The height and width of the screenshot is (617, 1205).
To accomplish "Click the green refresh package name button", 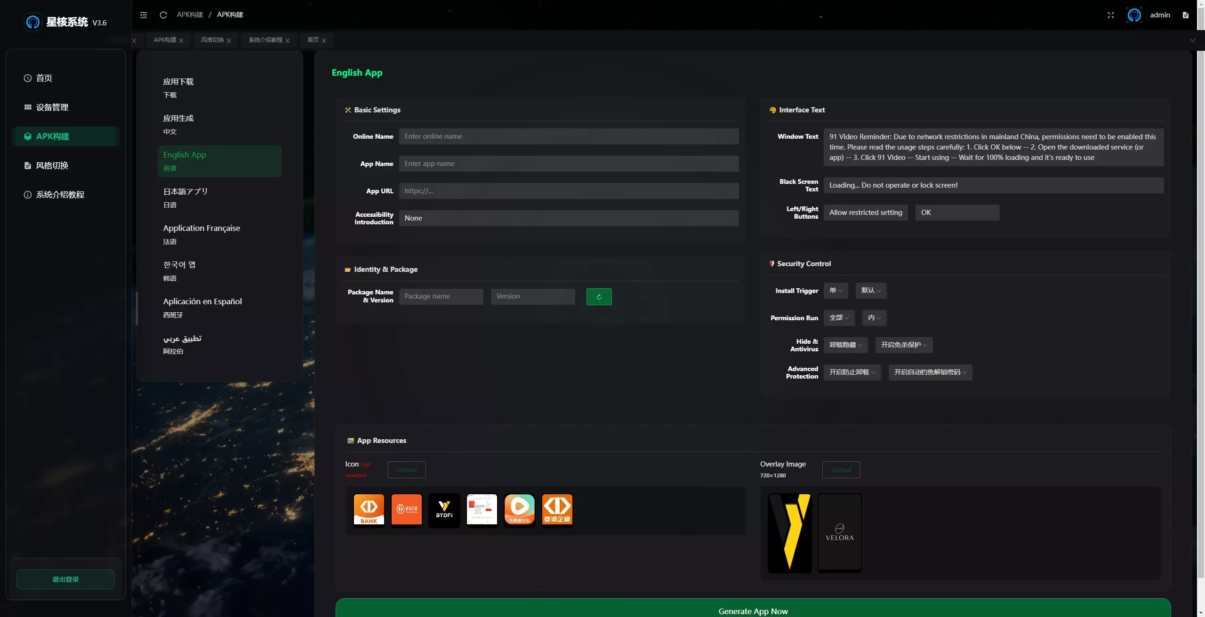I will tap(599, 297).
